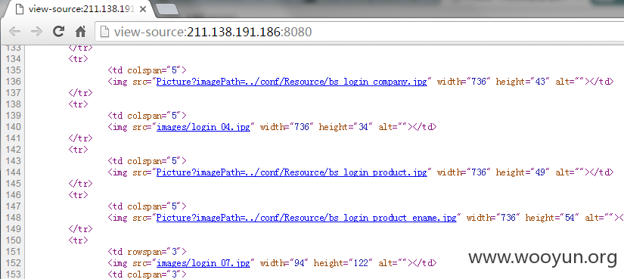Open a new tab button

pyautogui.click(x=167, y=10)
